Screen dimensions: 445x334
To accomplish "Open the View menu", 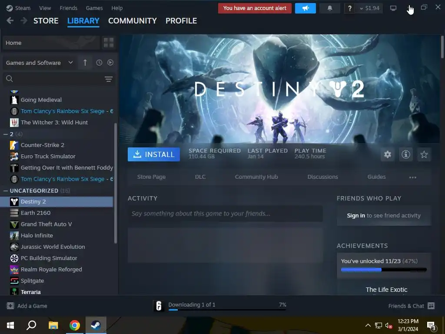I will coord(45,8).
